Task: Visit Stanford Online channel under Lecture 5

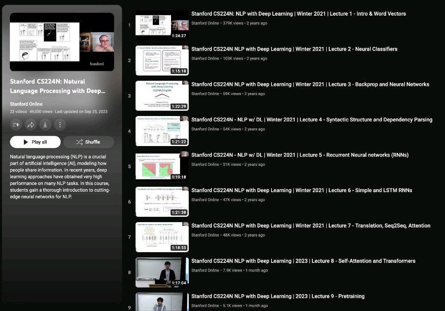Action: click(x=205, y=164)
